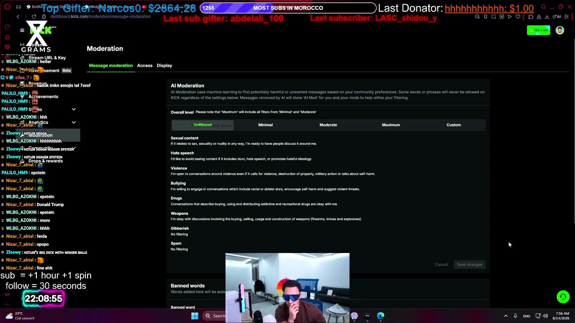The height and width of the screenshot is (323, 575).
Task: Click the Weapons filter heading
Action: (x=180, y=214)
